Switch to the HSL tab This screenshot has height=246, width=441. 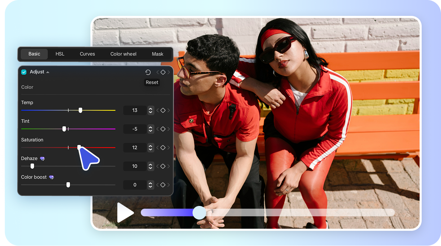59,54
